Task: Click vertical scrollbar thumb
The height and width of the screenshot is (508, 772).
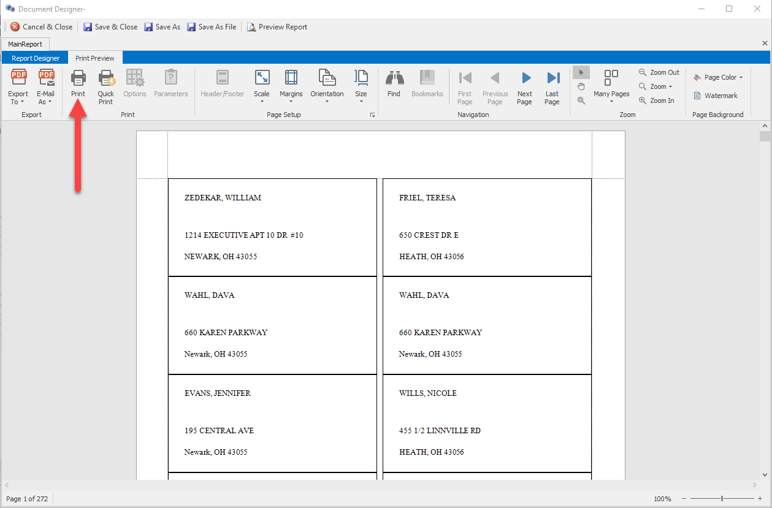Action: (x=765, y=136)
